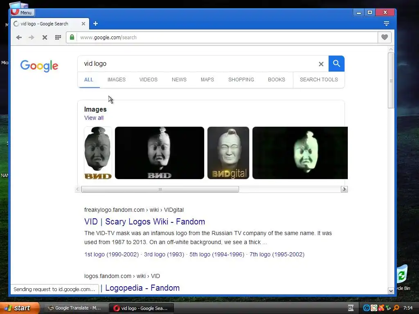Add page to bookmarks with heart icon
Viewport: 419px width, 314px height.
point(385,37)
